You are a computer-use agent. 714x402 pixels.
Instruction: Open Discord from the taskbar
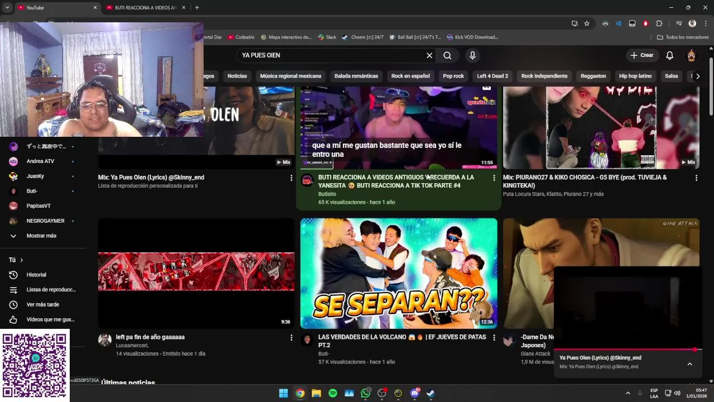pyautogui.click(x=414, y=393)
